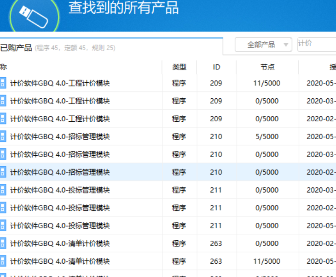Sort by the ID column header
The image size is (336, 277).
click(216, 67)
